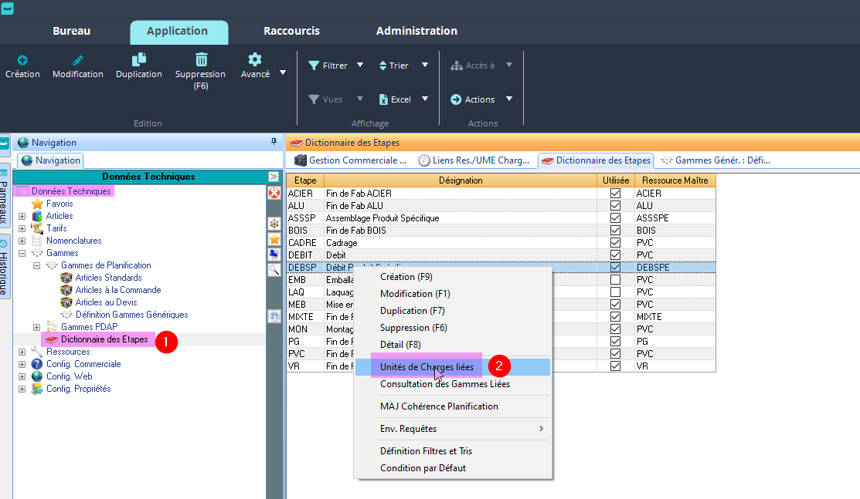Switch to the Liens Res./UME Charg tab
Screen dimensions: 860x499
[x=475, y=160]
